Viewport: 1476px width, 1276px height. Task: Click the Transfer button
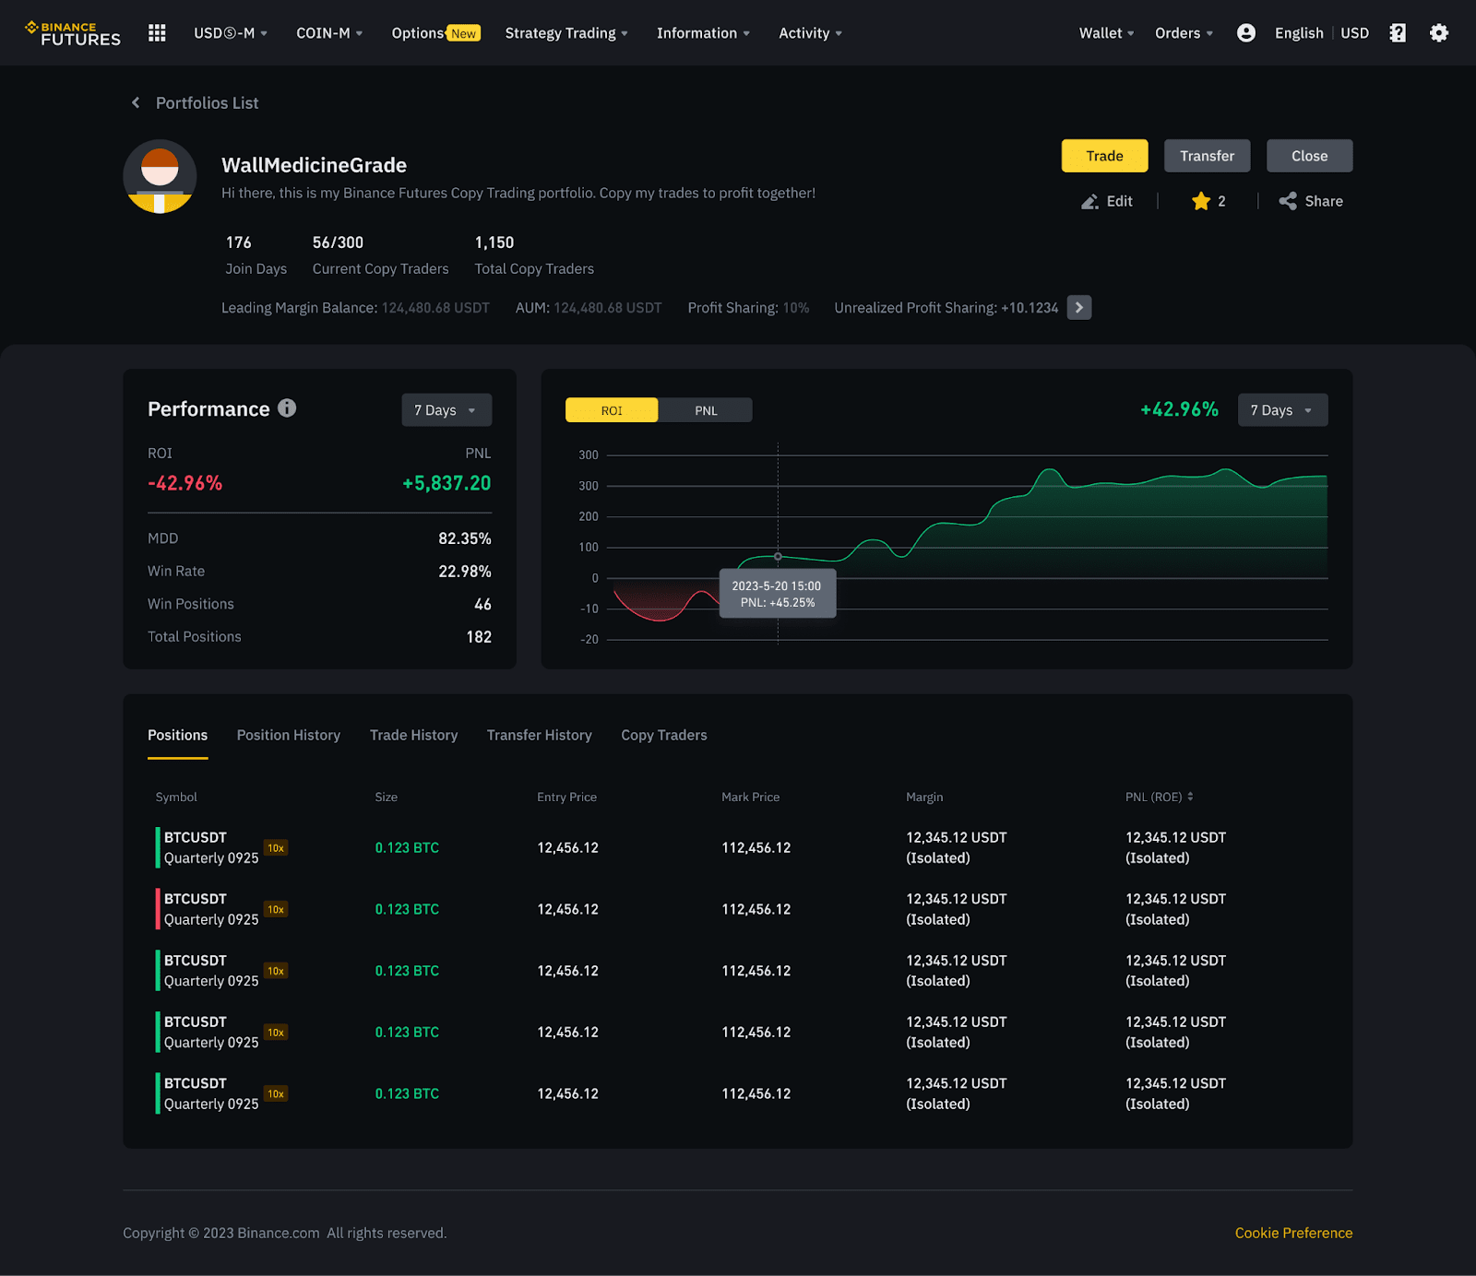click(1207, 156)
